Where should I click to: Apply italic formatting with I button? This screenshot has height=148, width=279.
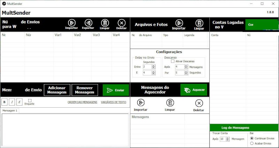tap(12, 102)
